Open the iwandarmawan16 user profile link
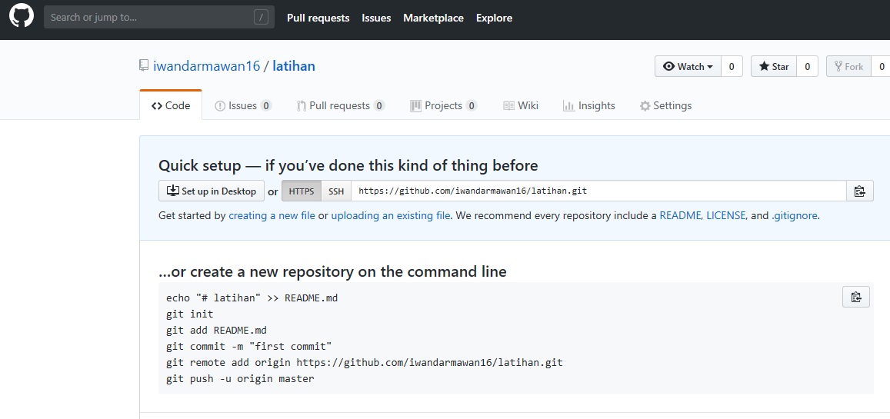This screenshot has width=890, height=419. tap(207, 66)
